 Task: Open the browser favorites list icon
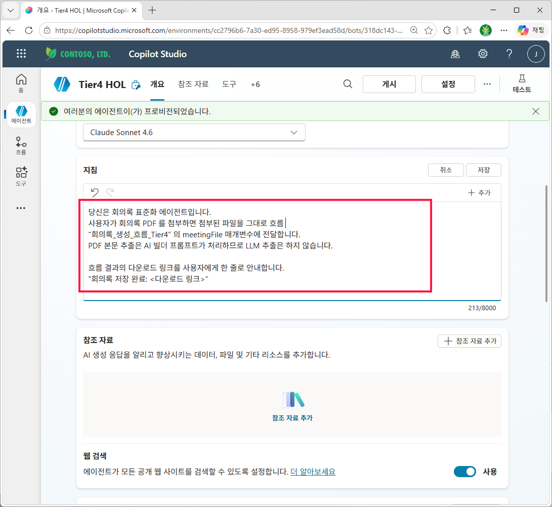(x=468, y=30)
